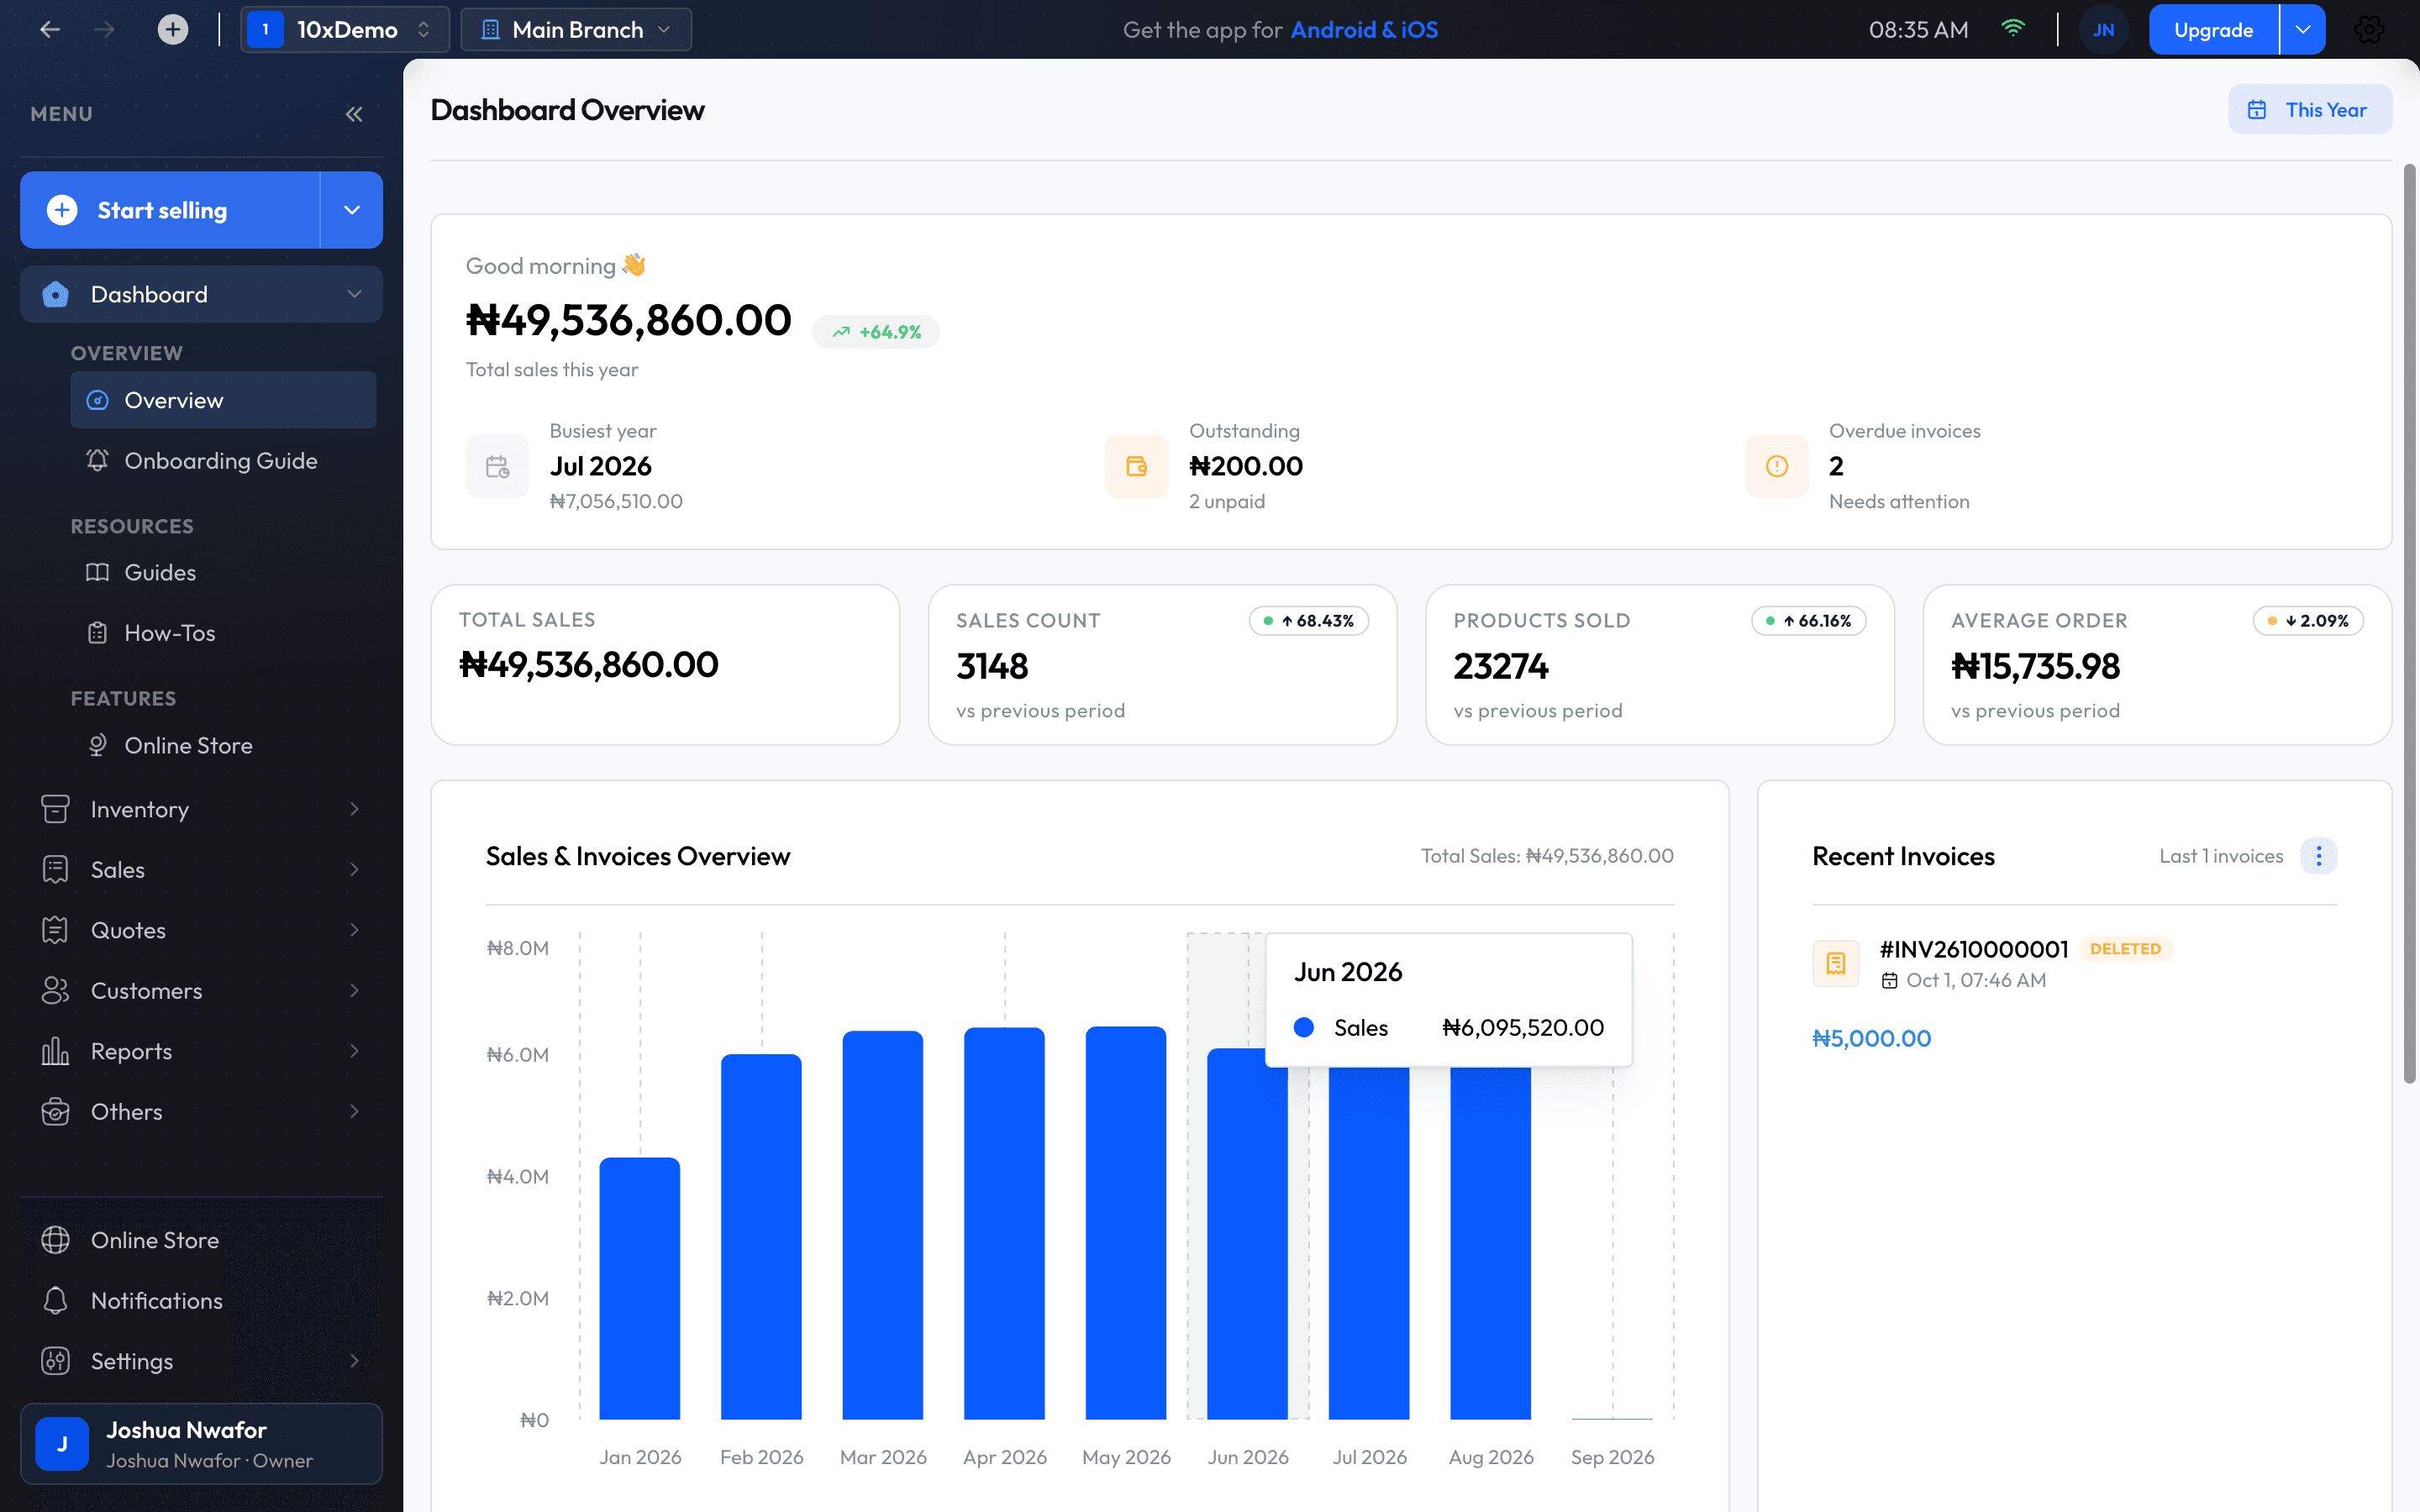Screen dimensions: 2420x1512
Task: Open Onboarding Guide in sidebar
Action: (x=223, y=461)
